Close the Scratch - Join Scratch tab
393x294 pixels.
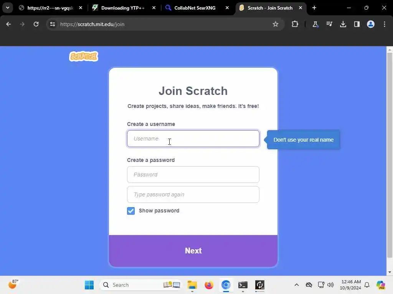(x=300, y=8)
